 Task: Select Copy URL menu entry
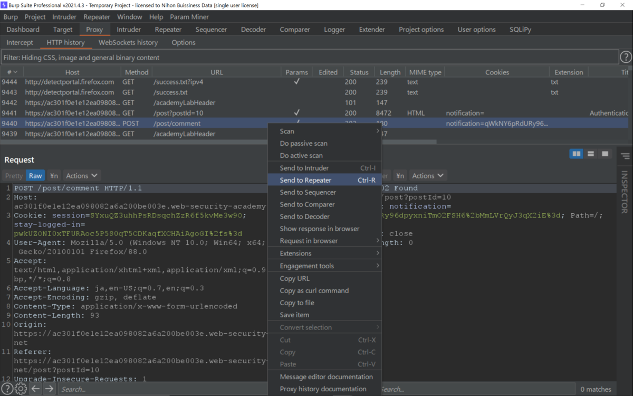pyautogui.click(x=325, y=278)
